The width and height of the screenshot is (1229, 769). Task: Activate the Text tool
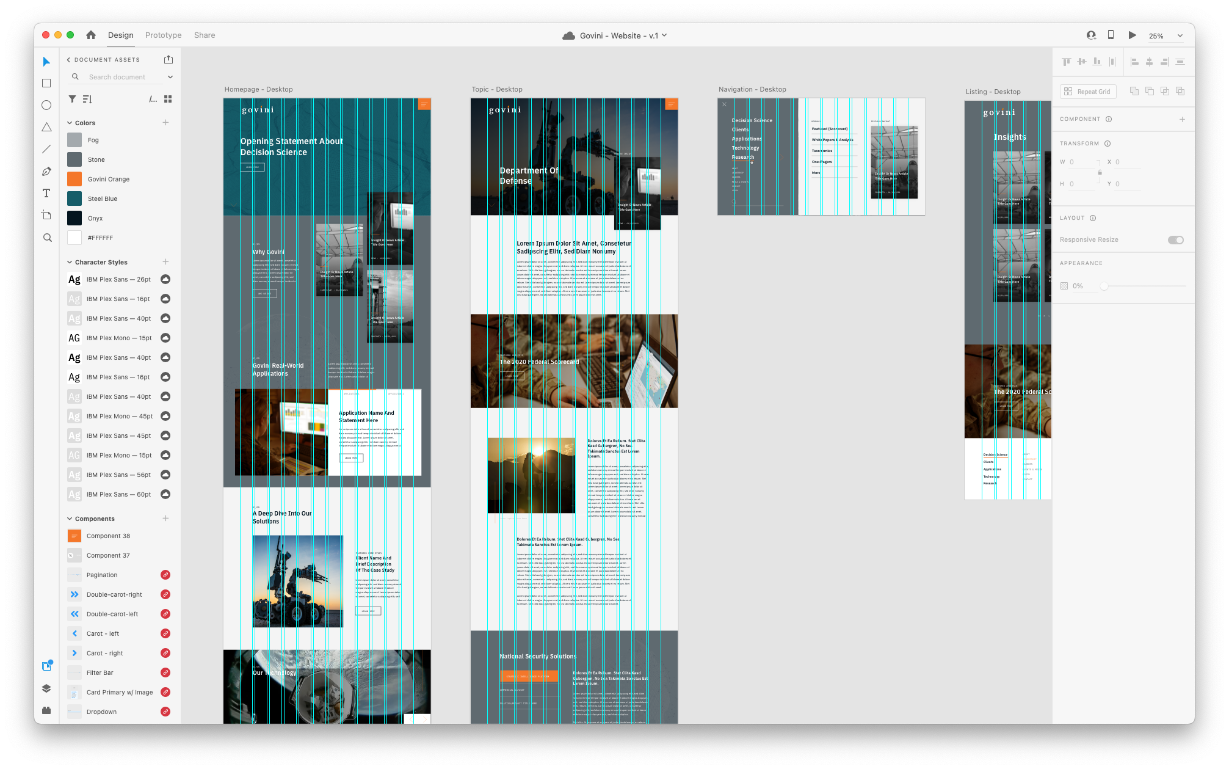pyautogui.click(x=46, y=194)
